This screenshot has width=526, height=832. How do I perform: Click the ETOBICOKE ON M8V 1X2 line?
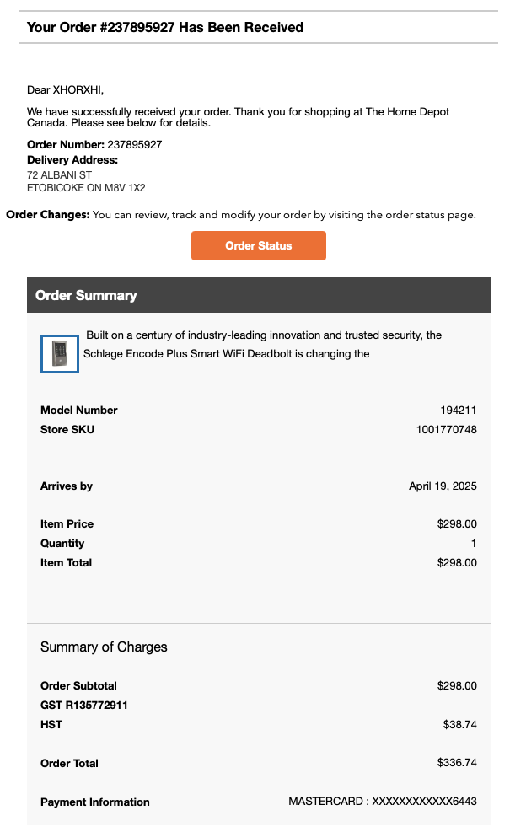86,188
